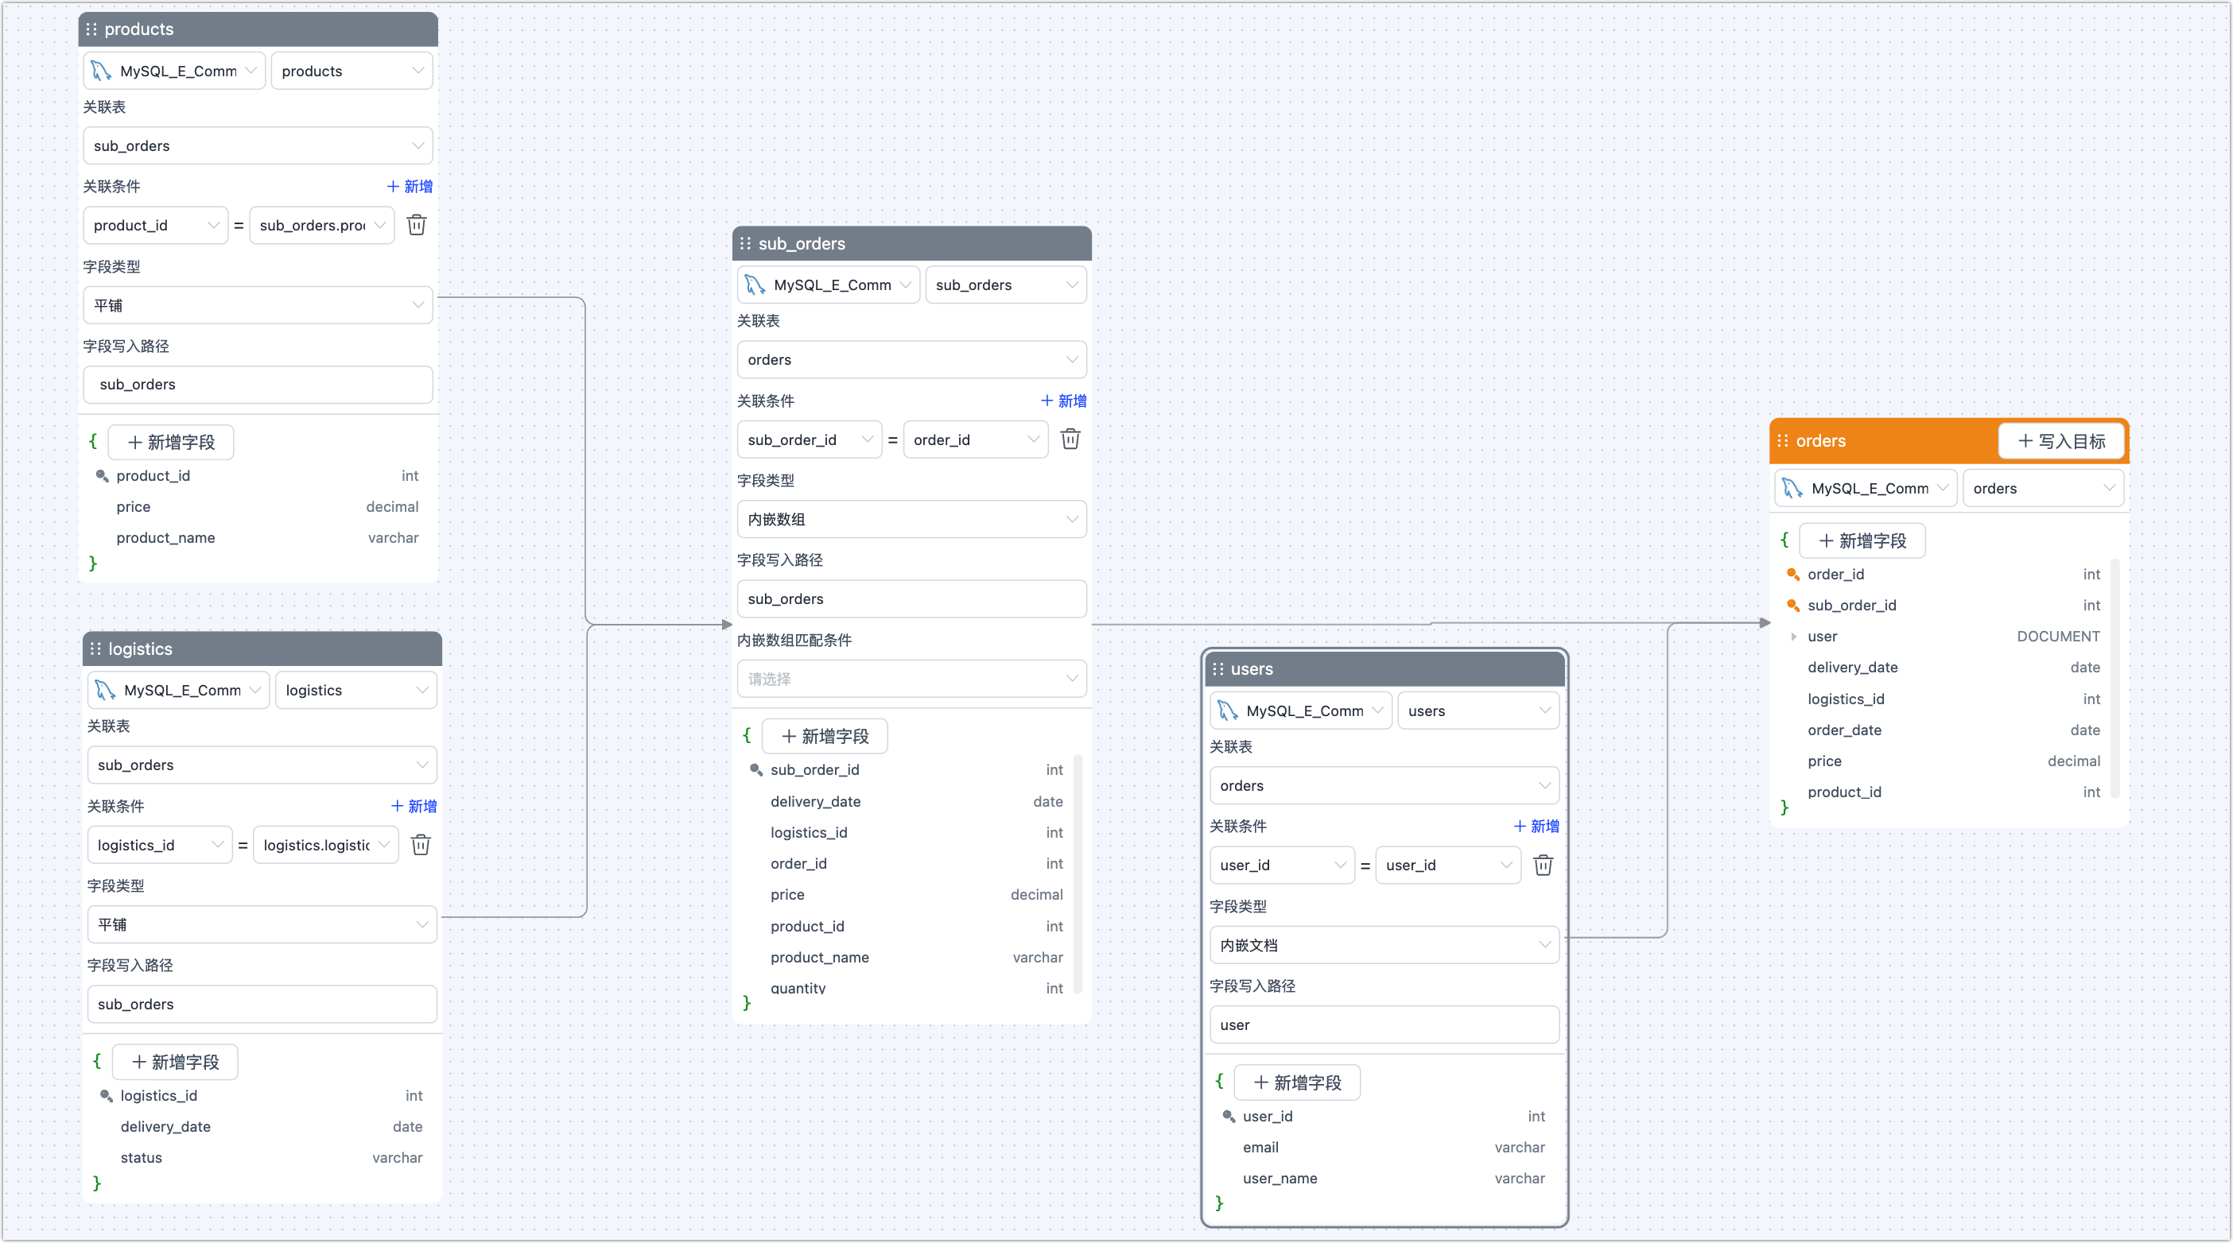This screenshot has width=2233, height=1243.
Task: Click 新增字段 button in sub_orders node
Action: [x=825, y=736]
